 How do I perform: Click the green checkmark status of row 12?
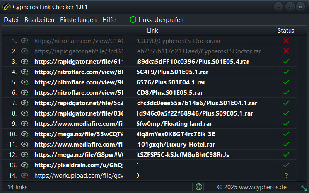tap(286, 154)
